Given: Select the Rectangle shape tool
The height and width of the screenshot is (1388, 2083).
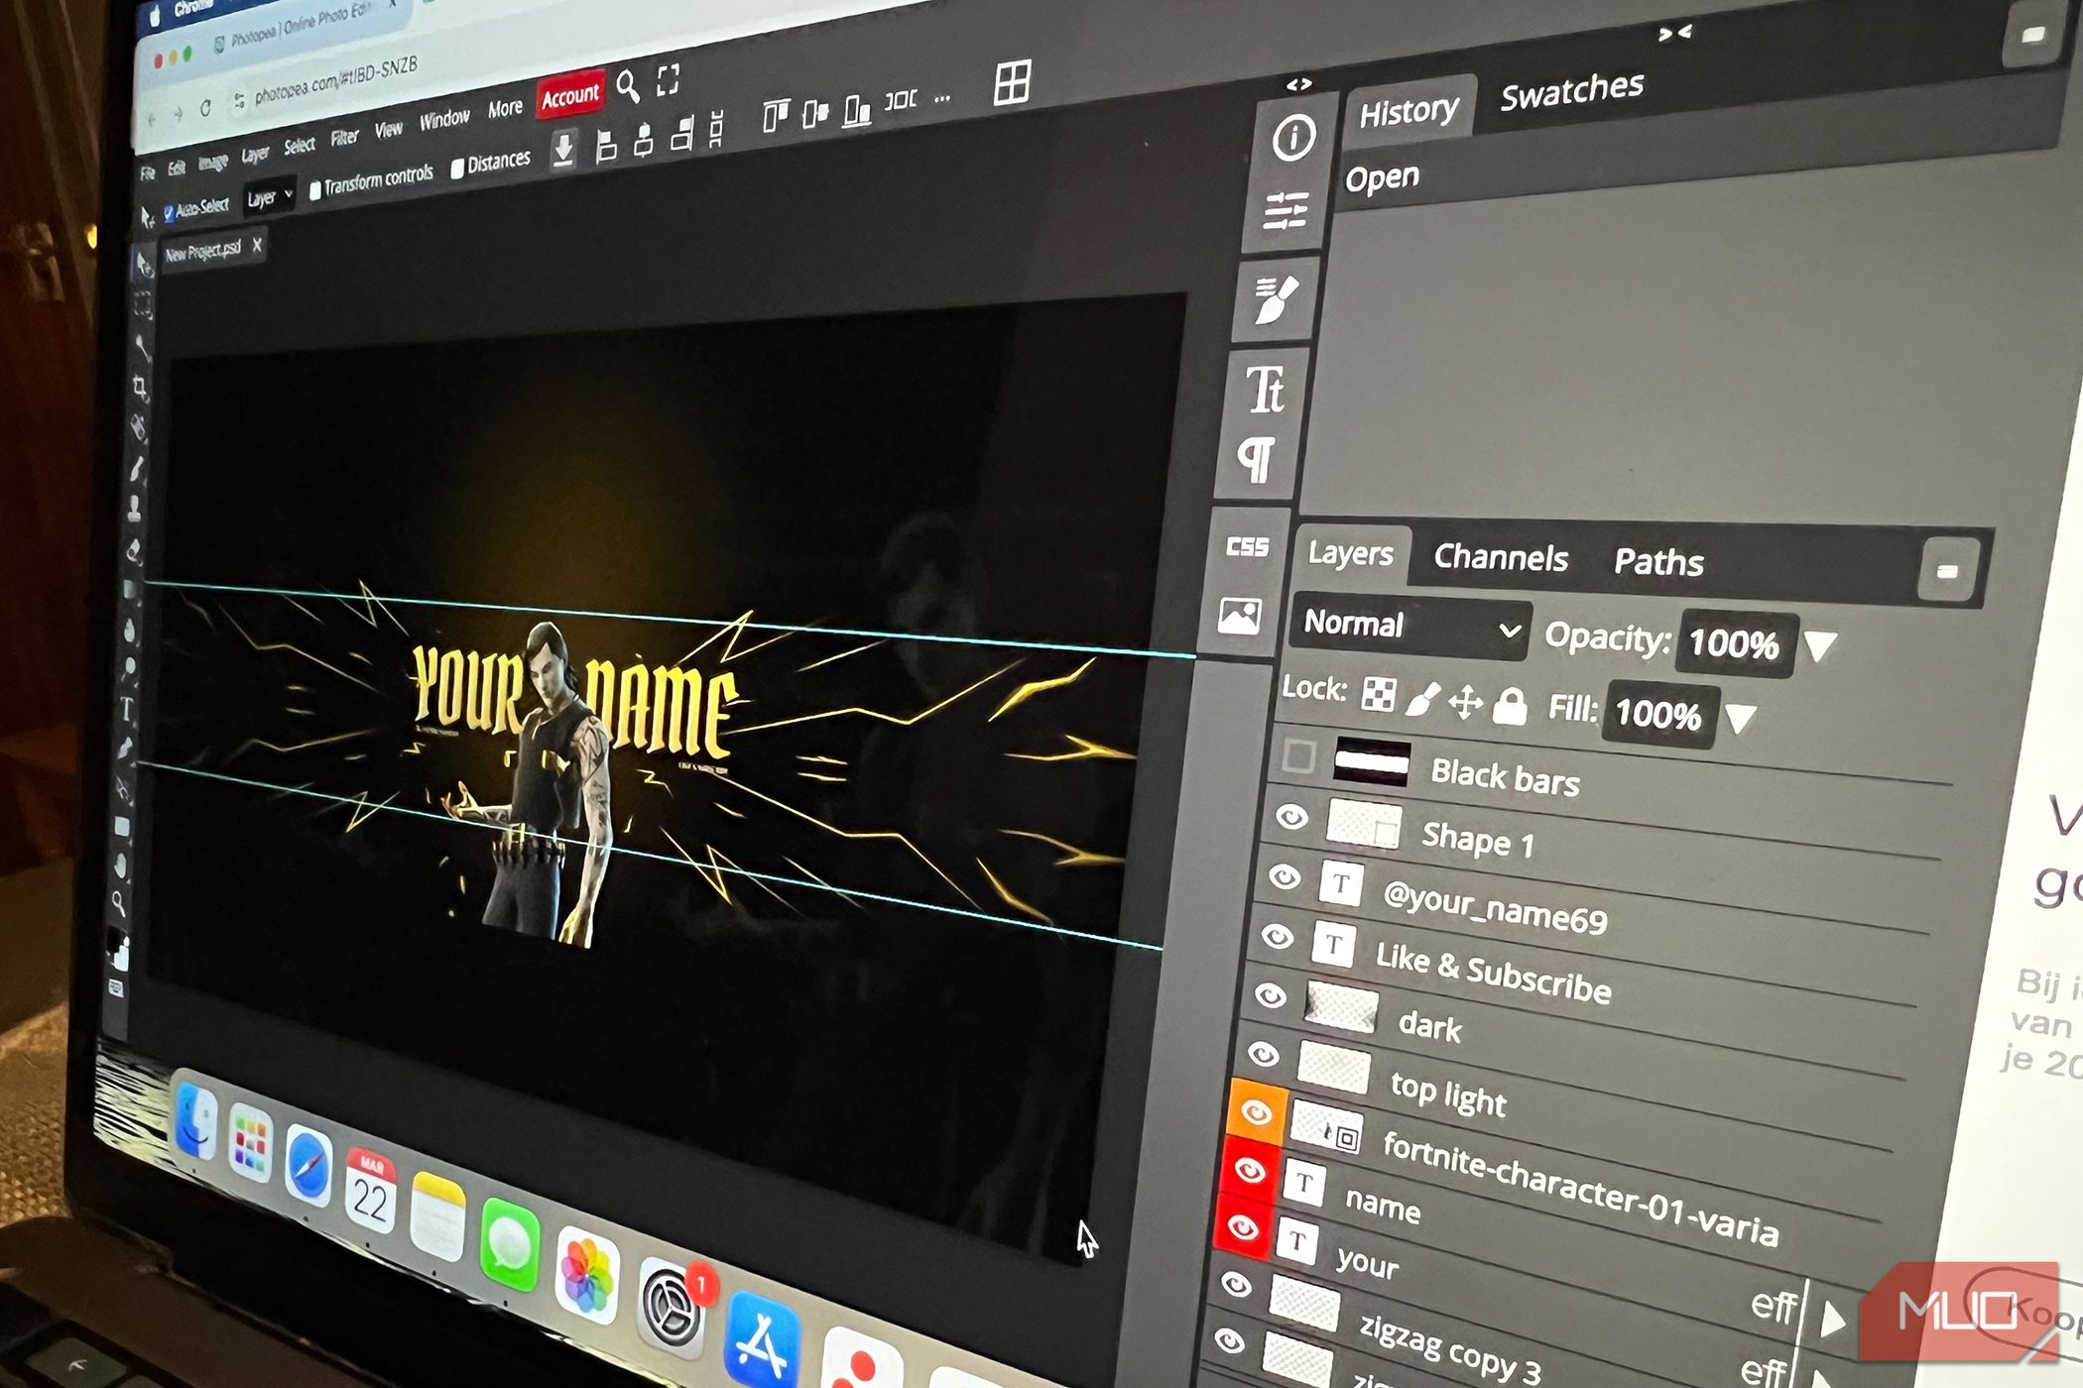Looking at the screenshot, I should (122, 826).
